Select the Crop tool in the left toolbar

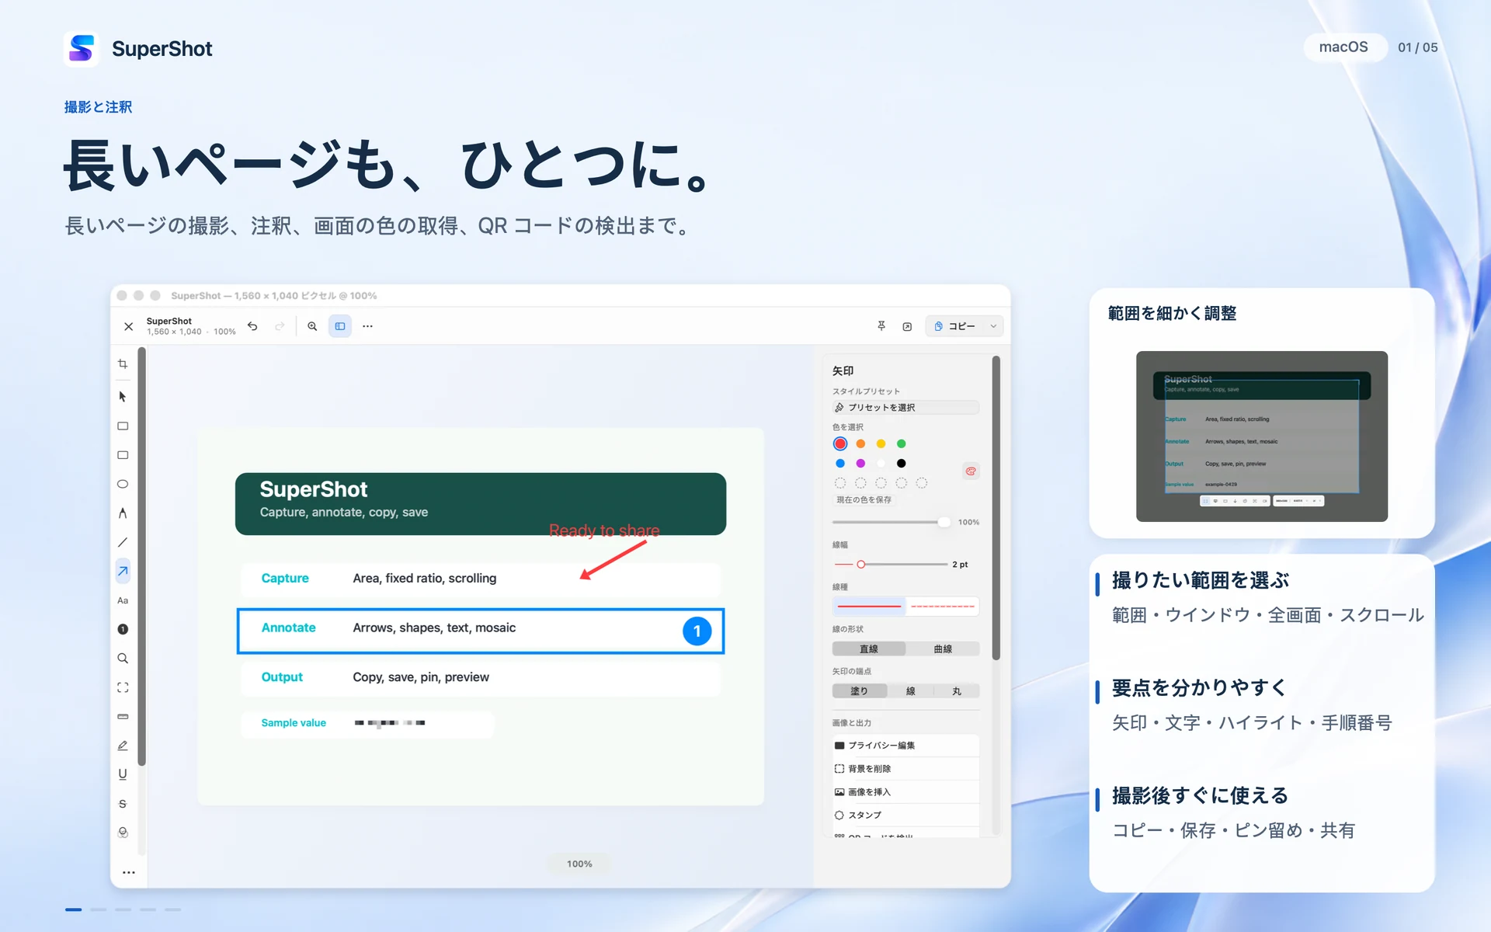[x=123, y=363]
